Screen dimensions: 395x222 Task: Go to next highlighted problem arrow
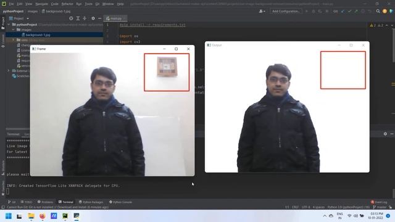pyautogui.click(x=392, y=25)
